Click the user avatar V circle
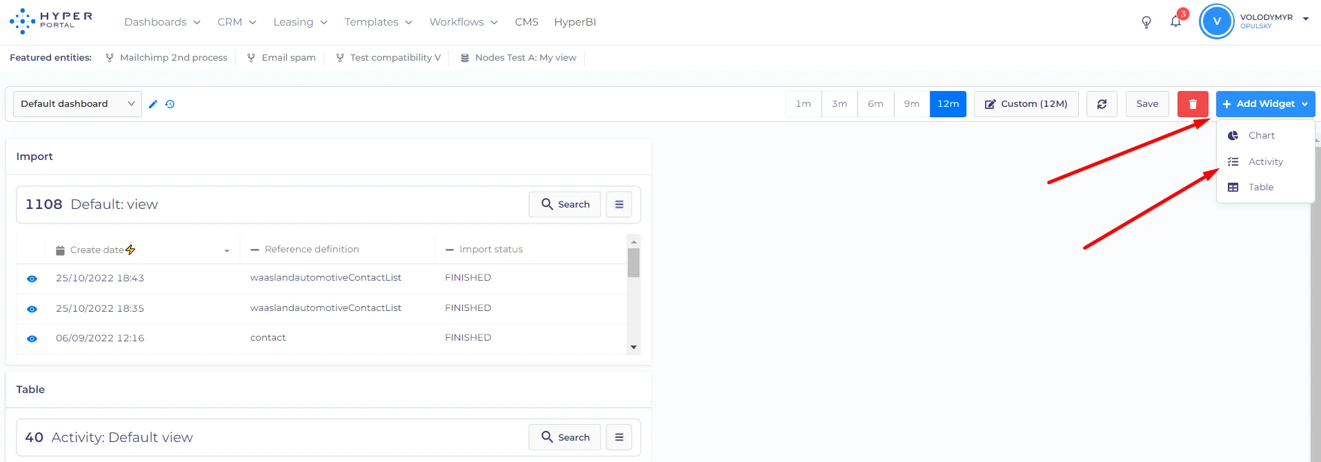1321x462 pixels. [1217, 21]
